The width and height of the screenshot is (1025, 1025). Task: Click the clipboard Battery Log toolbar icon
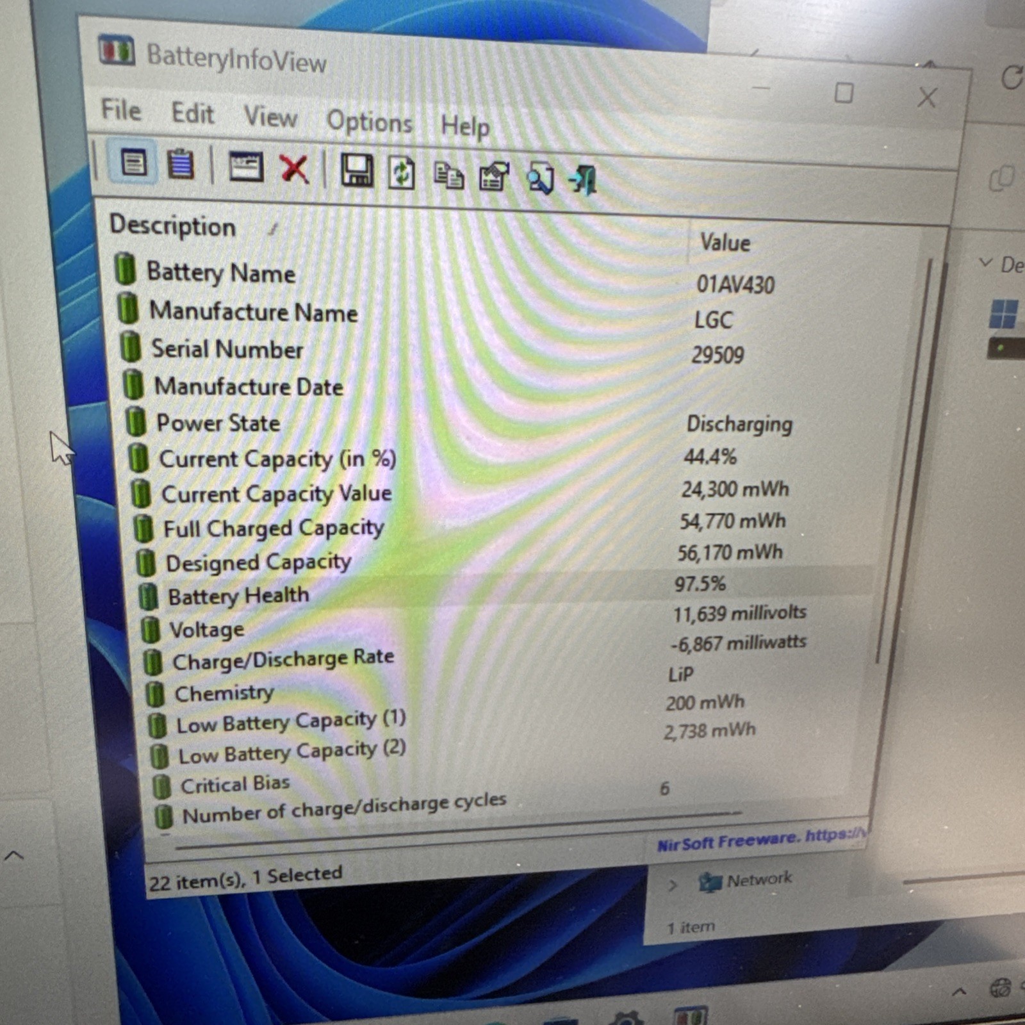click(180, 164)
